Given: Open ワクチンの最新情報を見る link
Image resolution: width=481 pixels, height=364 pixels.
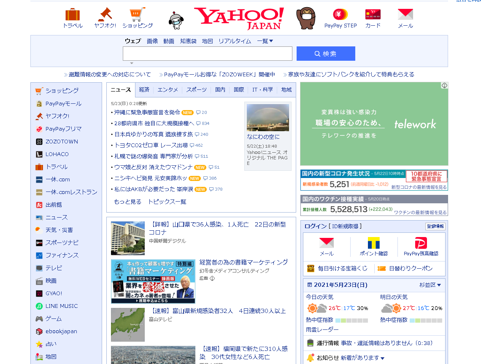Looking at the screenshot, I should point(420,212).
